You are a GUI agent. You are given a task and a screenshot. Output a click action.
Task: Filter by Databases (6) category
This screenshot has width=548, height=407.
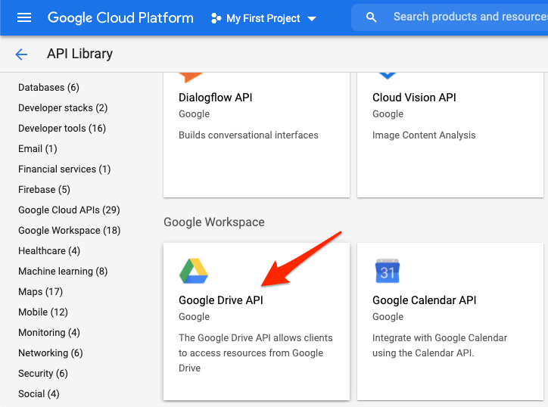click(x=48, y=87)
